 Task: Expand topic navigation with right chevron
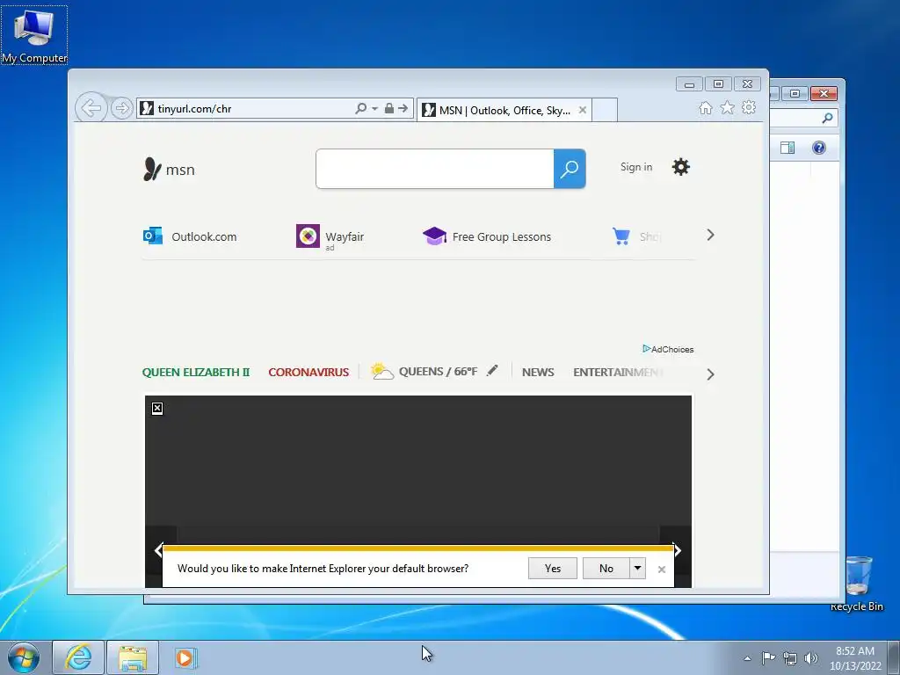click(710, 374)
